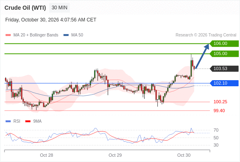Click the 99.40 red support level label
The image size is (240, 162).
tap(219, 111)
